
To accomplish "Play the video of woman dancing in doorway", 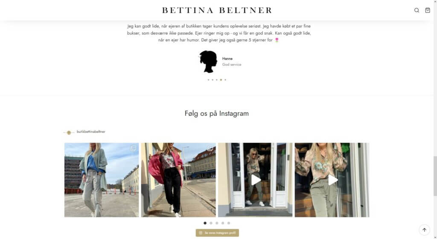I will (256, 180).
